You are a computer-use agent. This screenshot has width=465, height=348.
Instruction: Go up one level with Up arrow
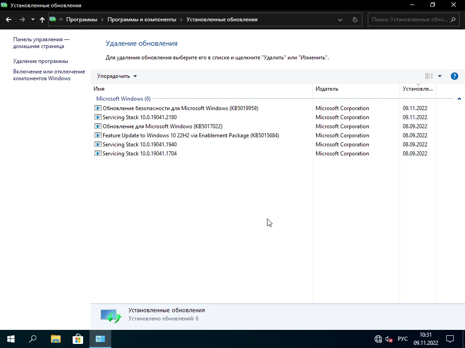tap(42, 19)
